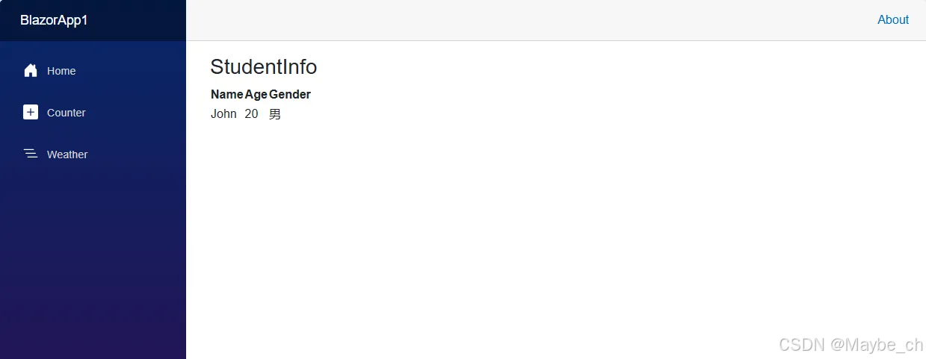Open the Home nav label
This screenshot has width=926, height=359.
[x=61, y=71]
